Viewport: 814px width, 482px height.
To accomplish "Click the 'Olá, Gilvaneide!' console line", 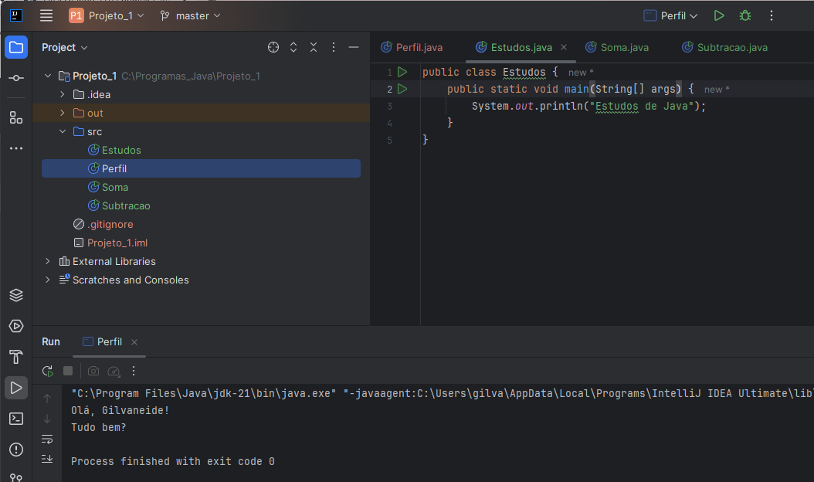I will click(x=120, y=410).
